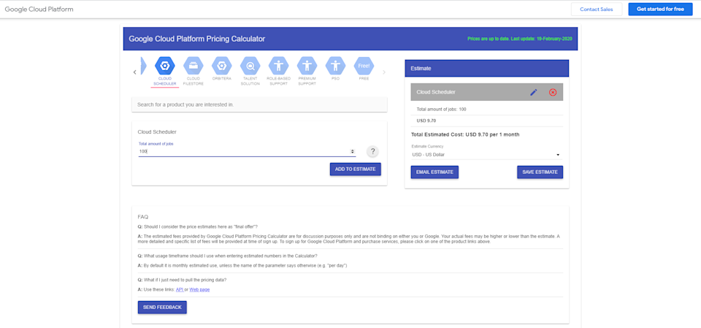Adjust the total jobs stepper arrows
Viewport: 701px width, 328px height.
coord(353,152)
